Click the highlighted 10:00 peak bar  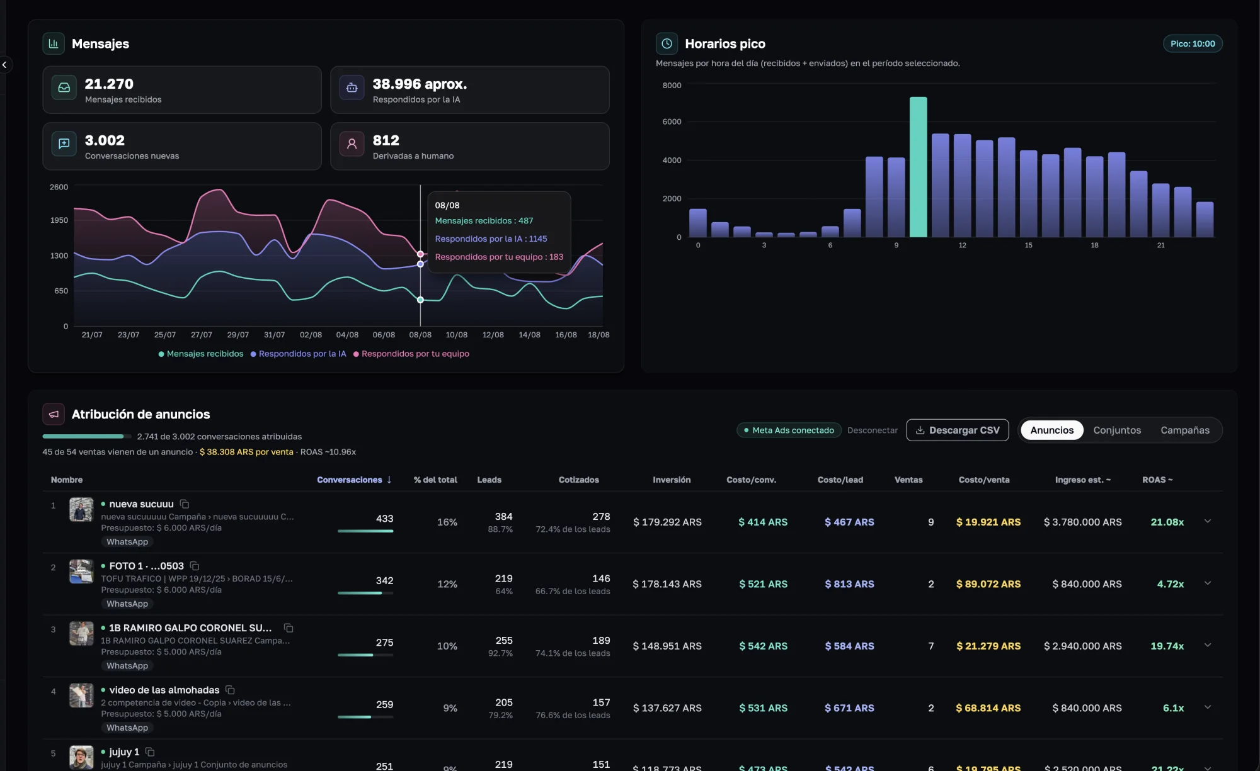pos(918,167)
